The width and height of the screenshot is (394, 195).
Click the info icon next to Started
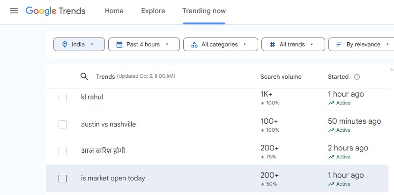(357, 77)
